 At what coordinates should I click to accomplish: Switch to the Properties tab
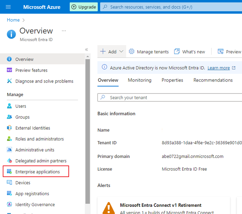[172, 80]
